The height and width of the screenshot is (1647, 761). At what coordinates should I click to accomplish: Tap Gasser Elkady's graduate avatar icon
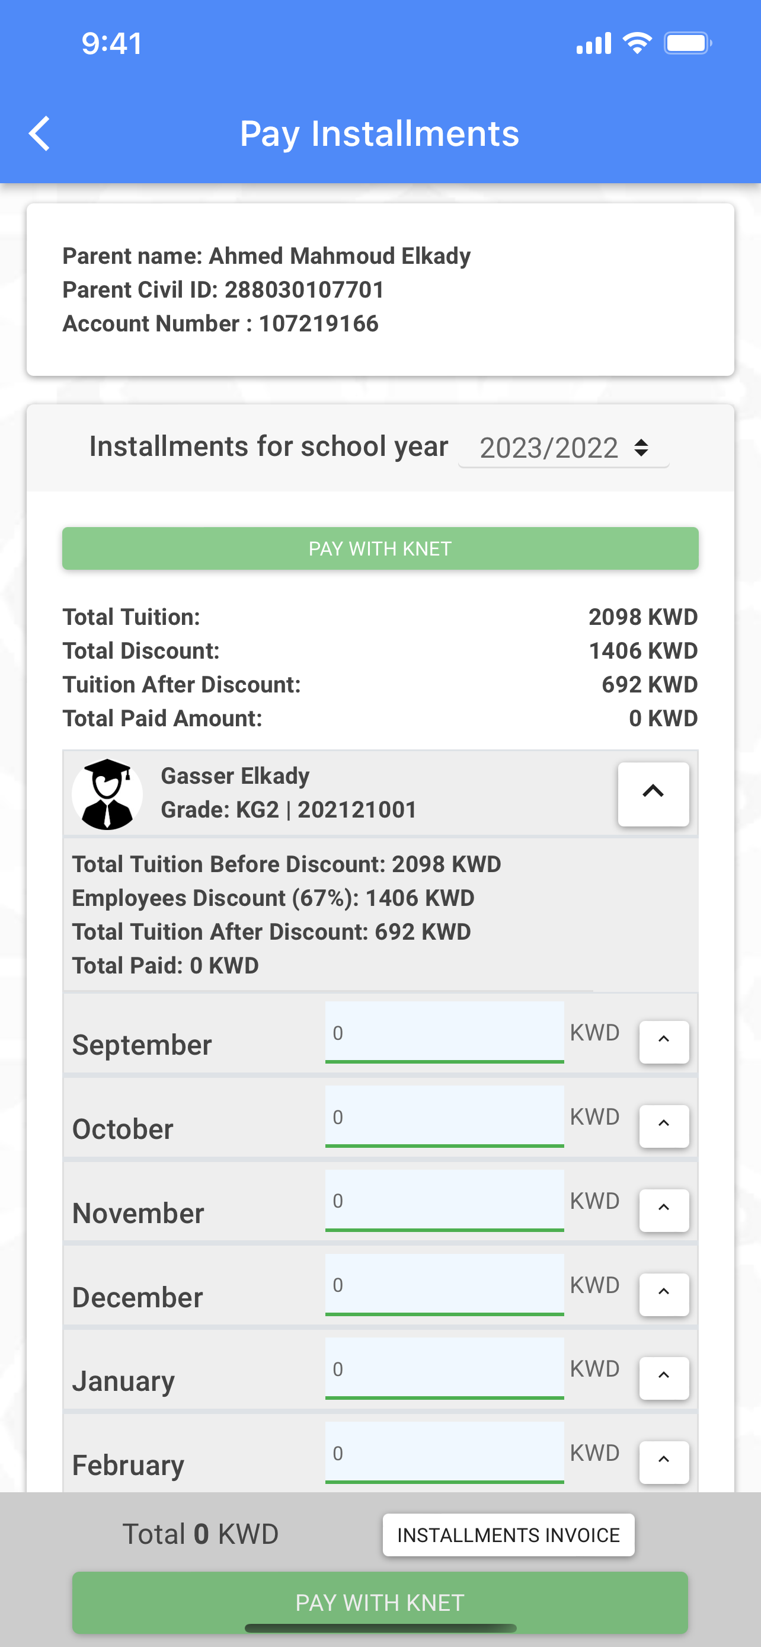click(x=107, y=794)
